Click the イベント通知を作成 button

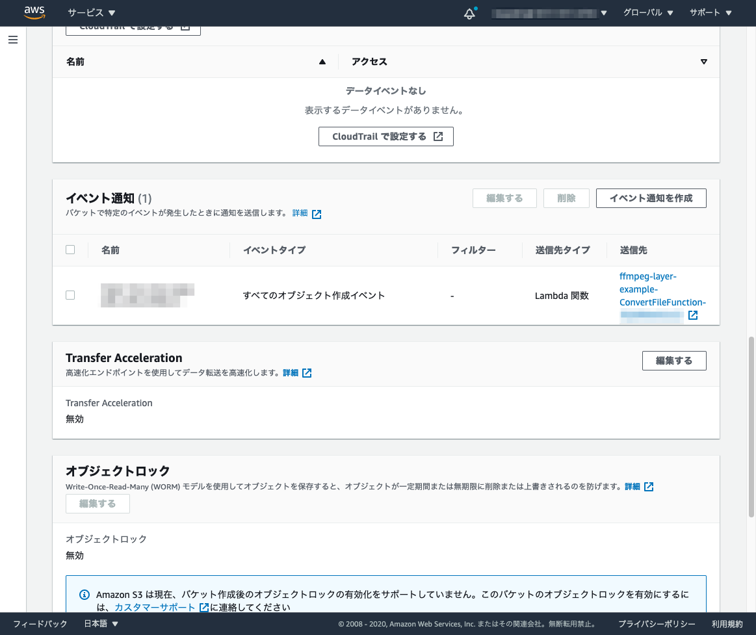[x=651, y=198]
